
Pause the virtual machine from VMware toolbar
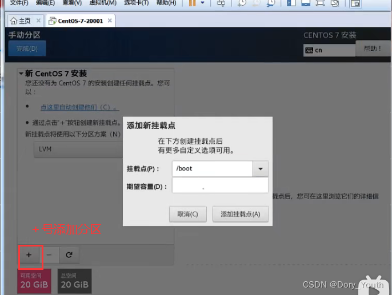point(192,3)
